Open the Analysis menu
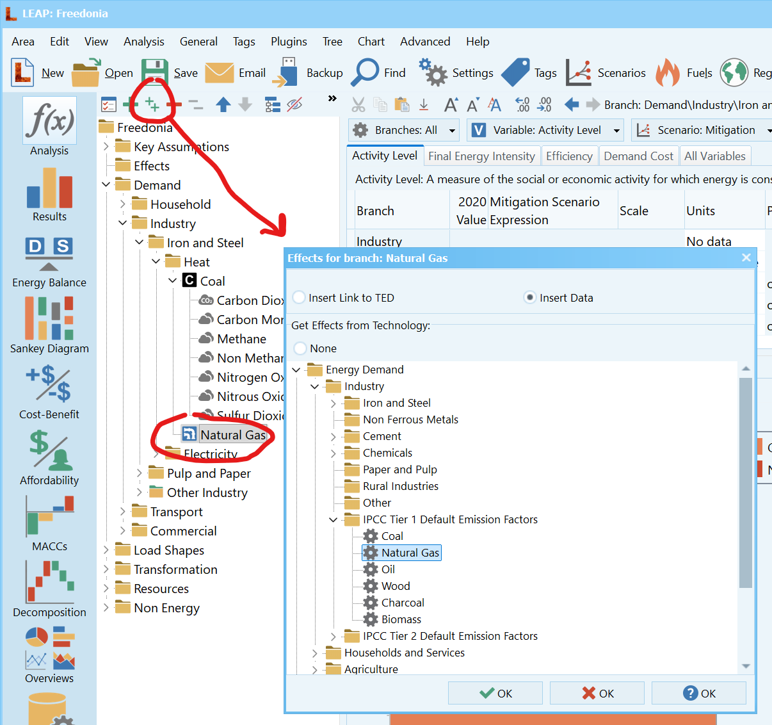Screen dimensions: 772x725 pyautogui.click(x=144, y=42)
